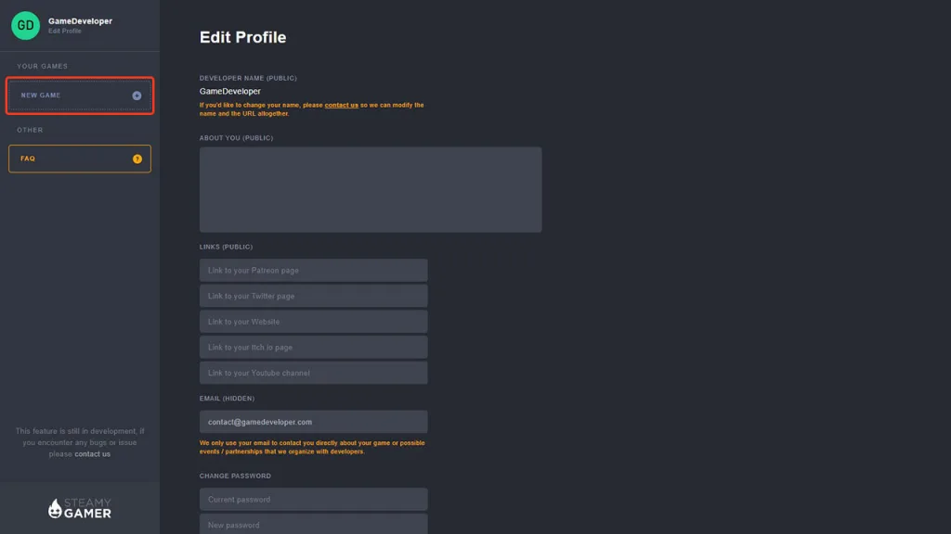The height and width of the screenshot is (534, 951).
Task: Click the Patreon page link field
Action: pos(314,270)
